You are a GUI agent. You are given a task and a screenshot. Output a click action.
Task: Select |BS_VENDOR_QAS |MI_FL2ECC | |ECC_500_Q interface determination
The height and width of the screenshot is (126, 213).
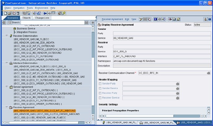pos(40,67)
